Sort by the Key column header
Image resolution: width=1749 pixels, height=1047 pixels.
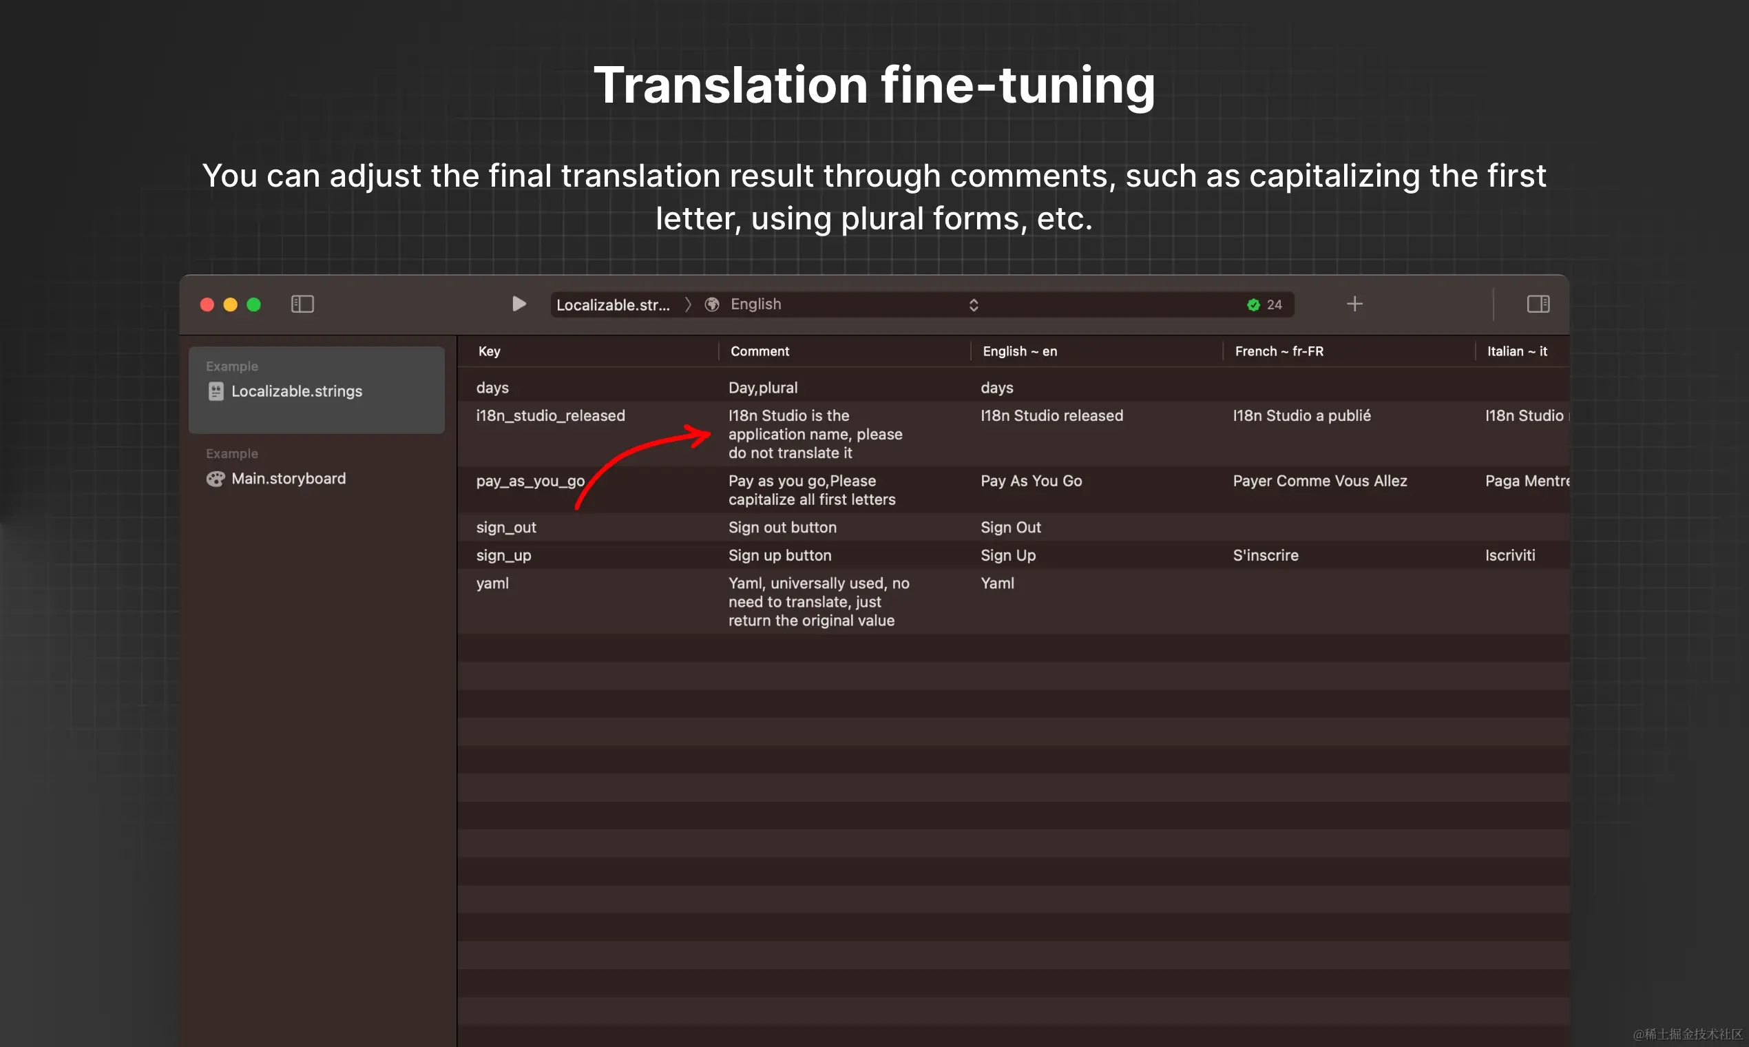pyautogui.click(x=490, y=351)
